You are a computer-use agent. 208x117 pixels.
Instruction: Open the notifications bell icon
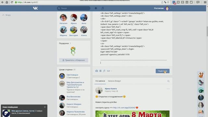(96, 8)
